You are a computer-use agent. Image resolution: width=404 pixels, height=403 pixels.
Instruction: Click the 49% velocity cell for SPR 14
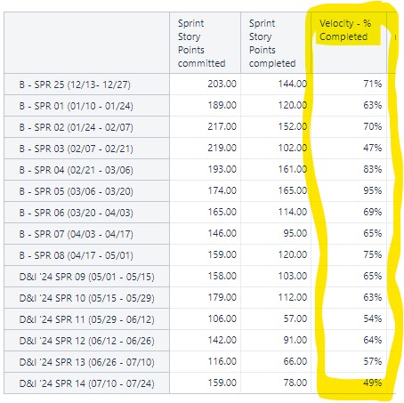tap(349, 383)
